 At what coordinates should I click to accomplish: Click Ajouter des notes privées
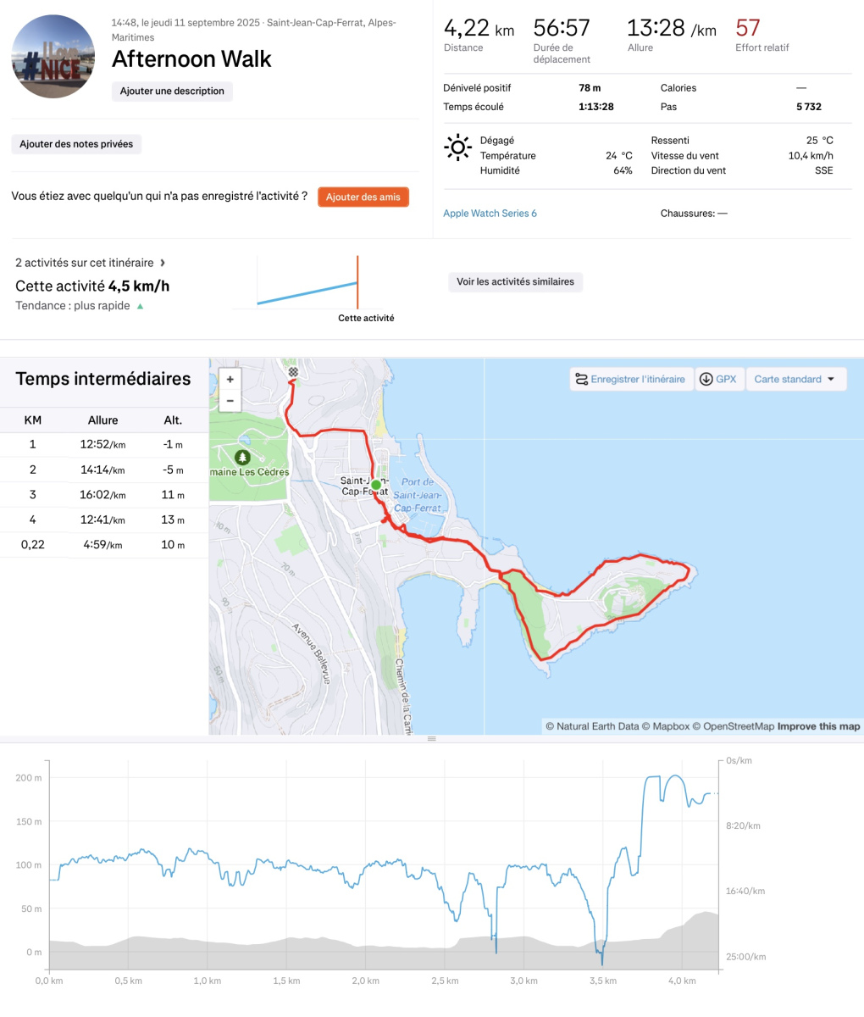click(76, 144)
